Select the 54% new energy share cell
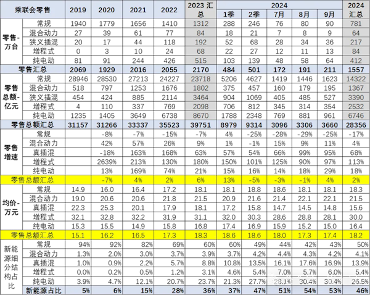Image resolution: width=370 pixels, height=295 pixels. (x=304, y=289)
